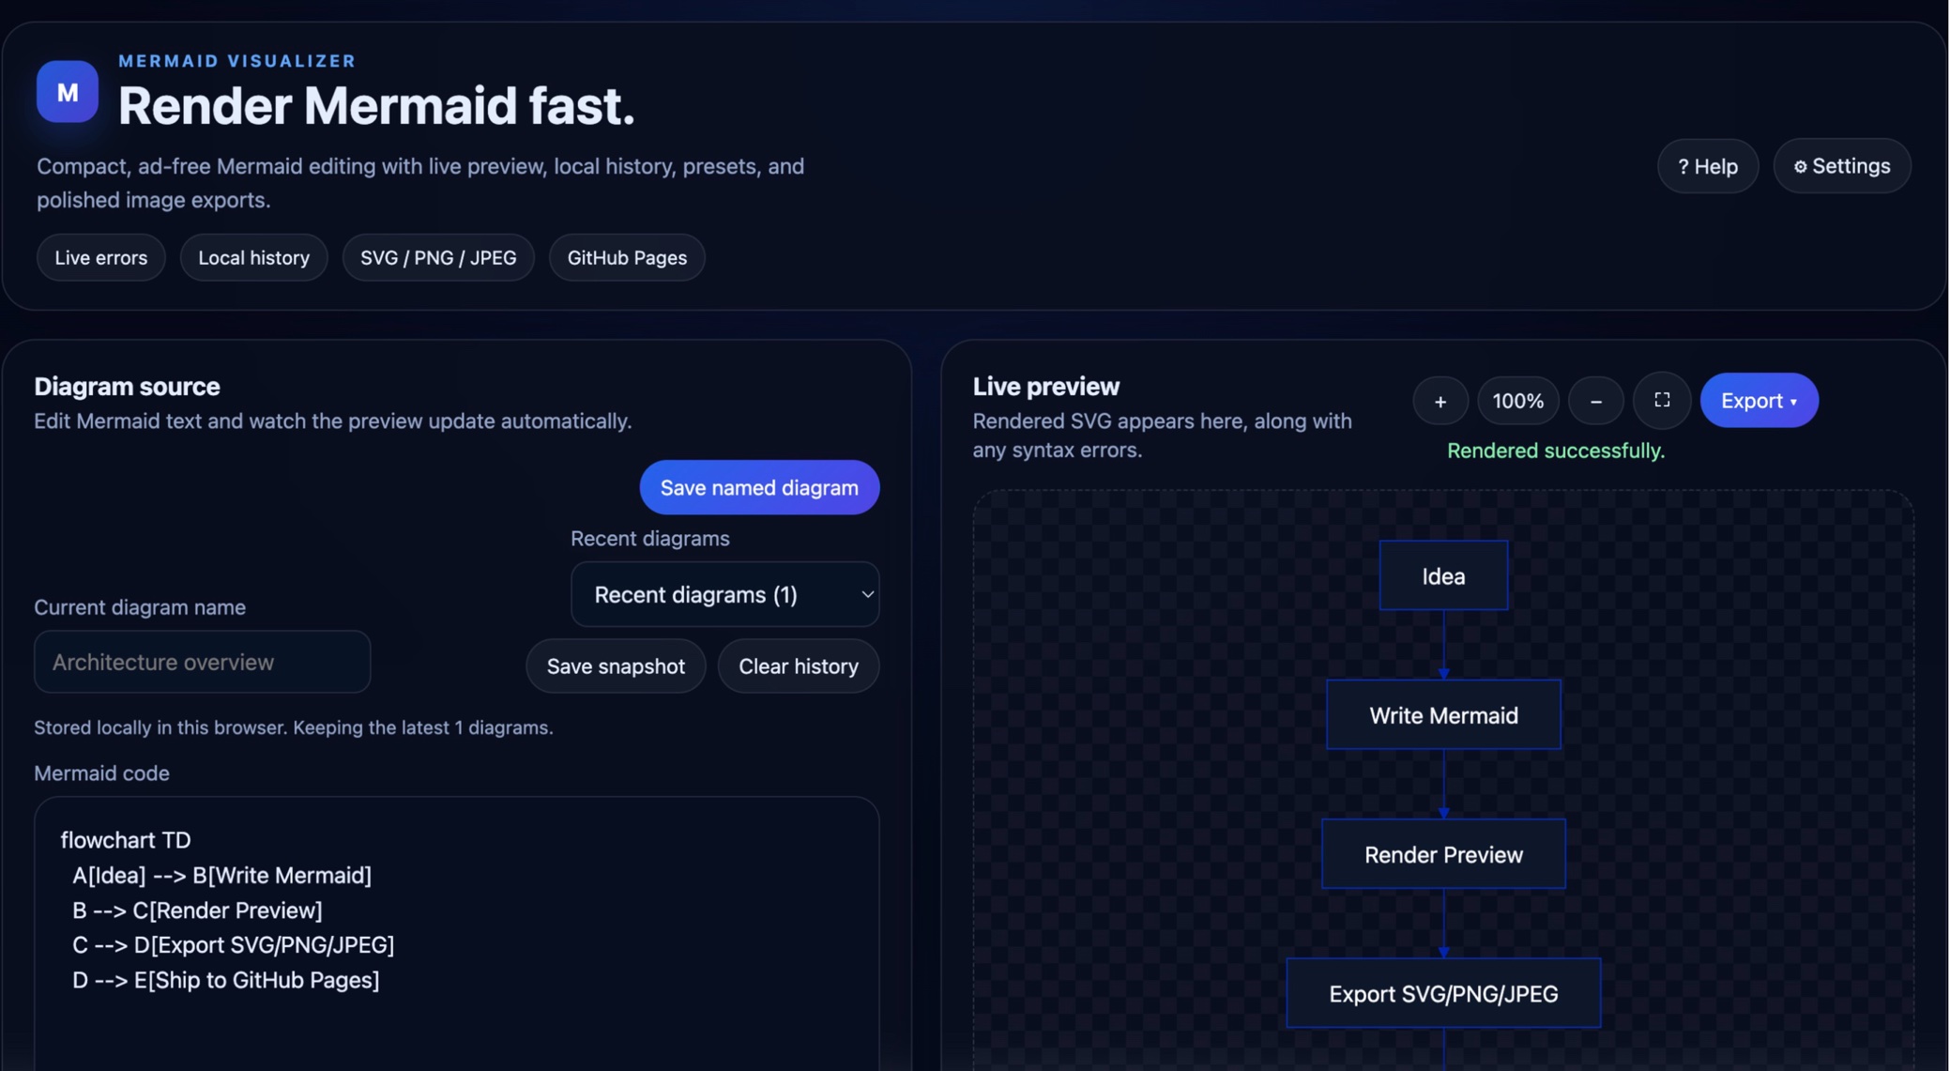The image size is (1950, 1071).
Task: Select the Live errors pill
Action: 100,257
